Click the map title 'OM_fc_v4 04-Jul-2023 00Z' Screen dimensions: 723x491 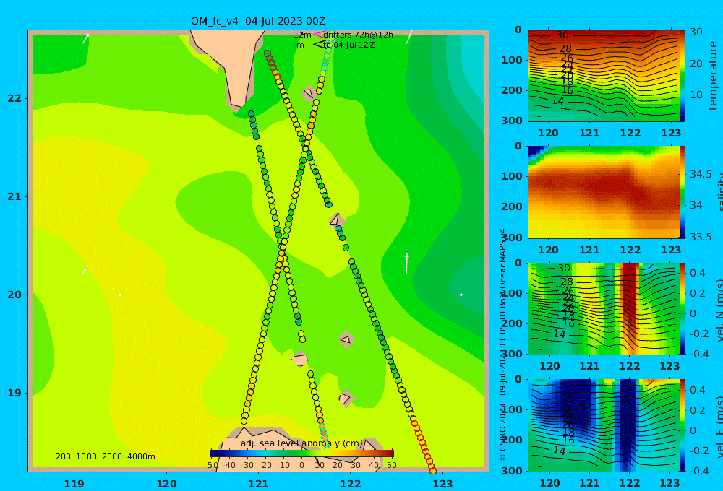click(258, 21)
